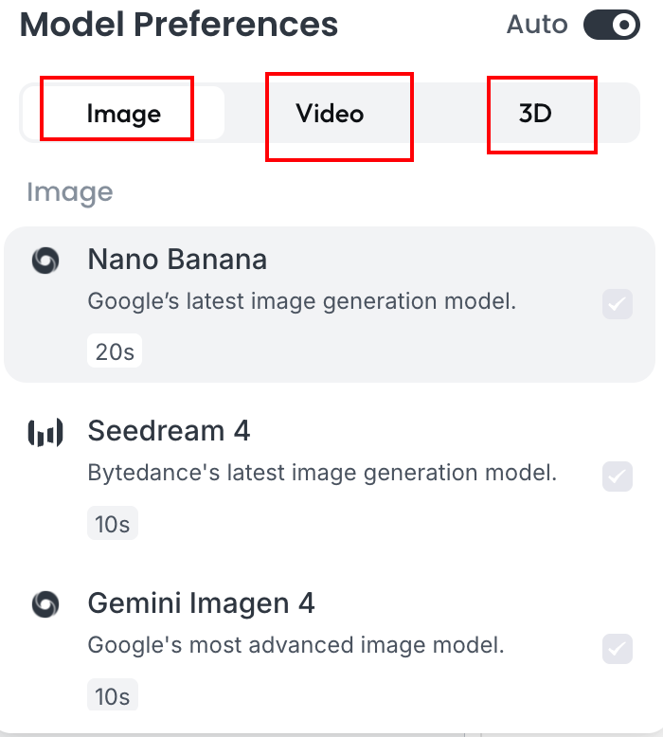This screenshot has height=737, width=663.
Task: Switch to the Video tab
Action: pyautogui.click(x=330, y=115)
